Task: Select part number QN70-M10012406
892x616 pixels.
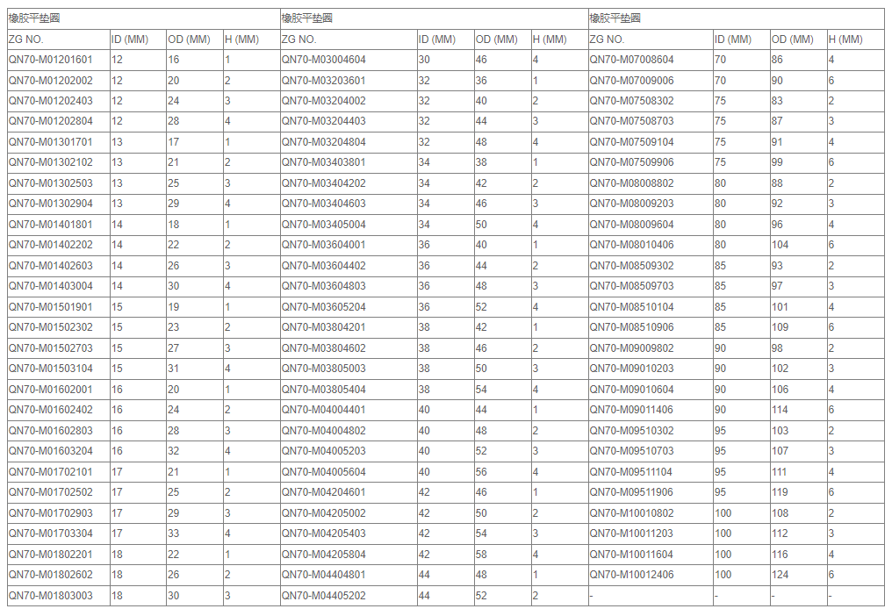Action: coord(631,575)
